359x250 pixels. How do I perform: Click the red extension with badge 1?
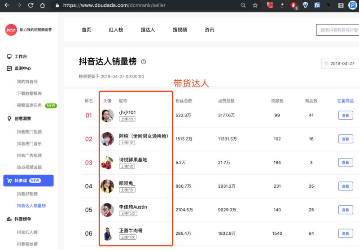(x=293, y=5)
